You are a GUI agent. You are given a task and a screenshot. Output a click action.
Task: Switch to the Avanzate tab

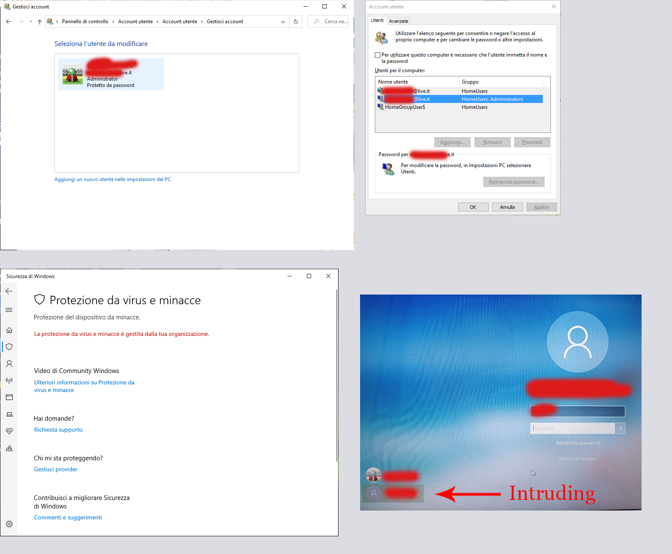pos(398,21)
